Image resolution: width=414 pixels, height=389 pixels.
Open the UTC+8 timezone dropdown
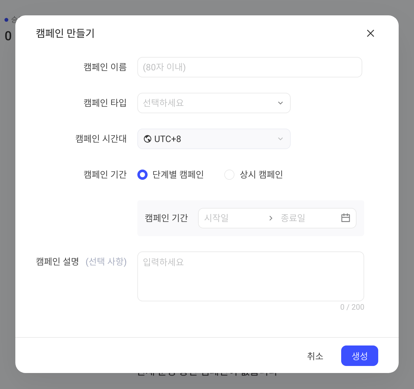click(x=214, y=139)
